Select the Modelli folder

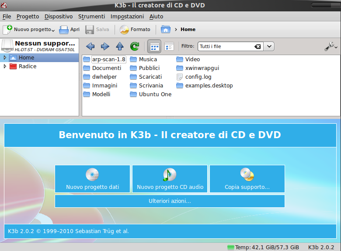pyautogui.click(x=97, y=94)
